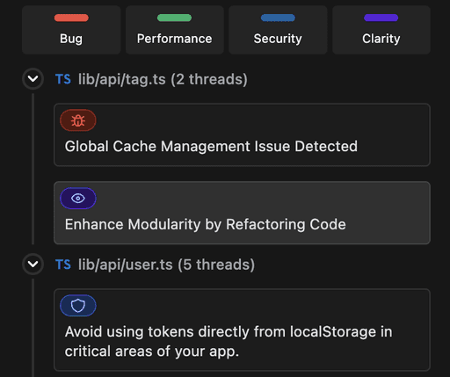Click the TS icon beside lib/api/user.ts
Image resolution: width=450 pixels, height=377 pixels.
(63, 265)
